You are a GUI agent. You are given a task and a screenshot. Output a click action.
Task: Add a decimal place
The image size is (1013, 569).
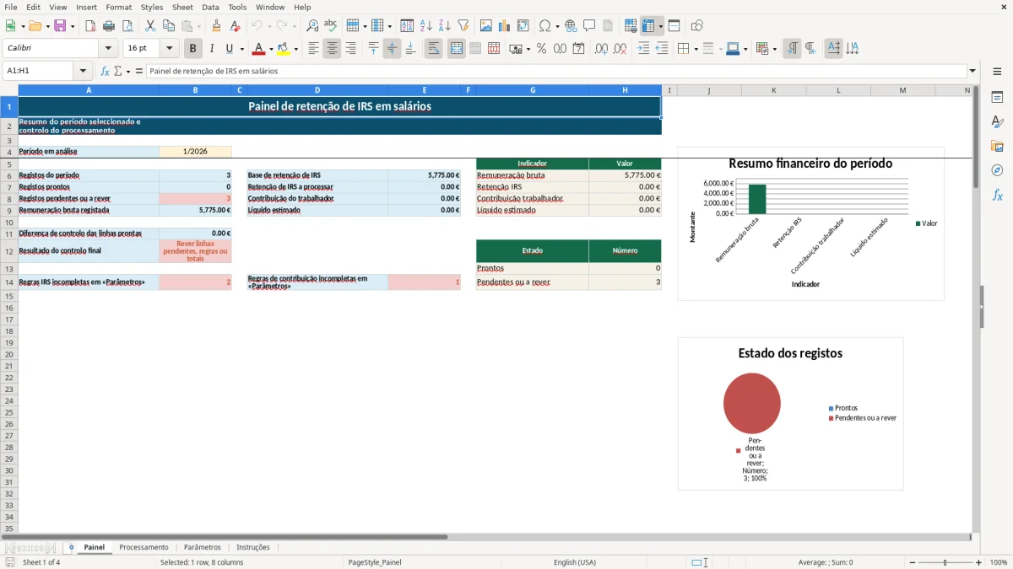(601, 49)
